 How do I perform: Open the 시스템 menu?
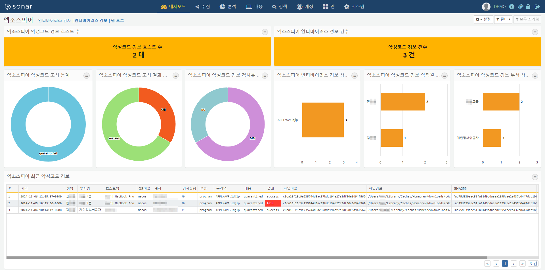354,7
